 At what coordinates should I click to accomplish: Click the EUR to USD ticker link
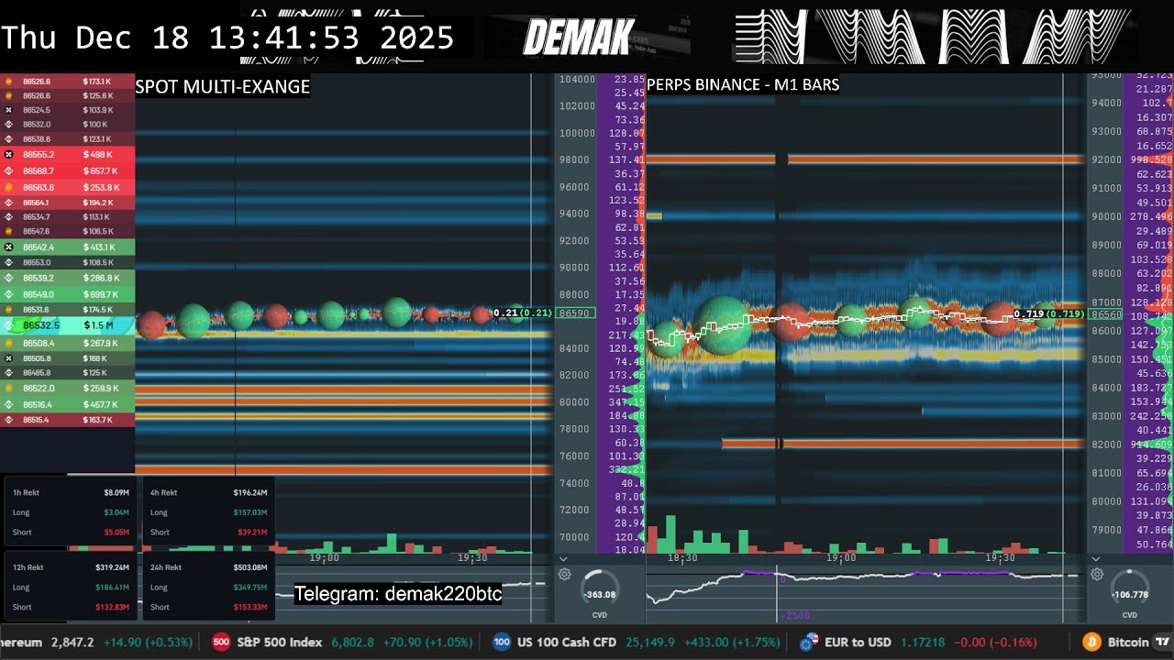919,642
